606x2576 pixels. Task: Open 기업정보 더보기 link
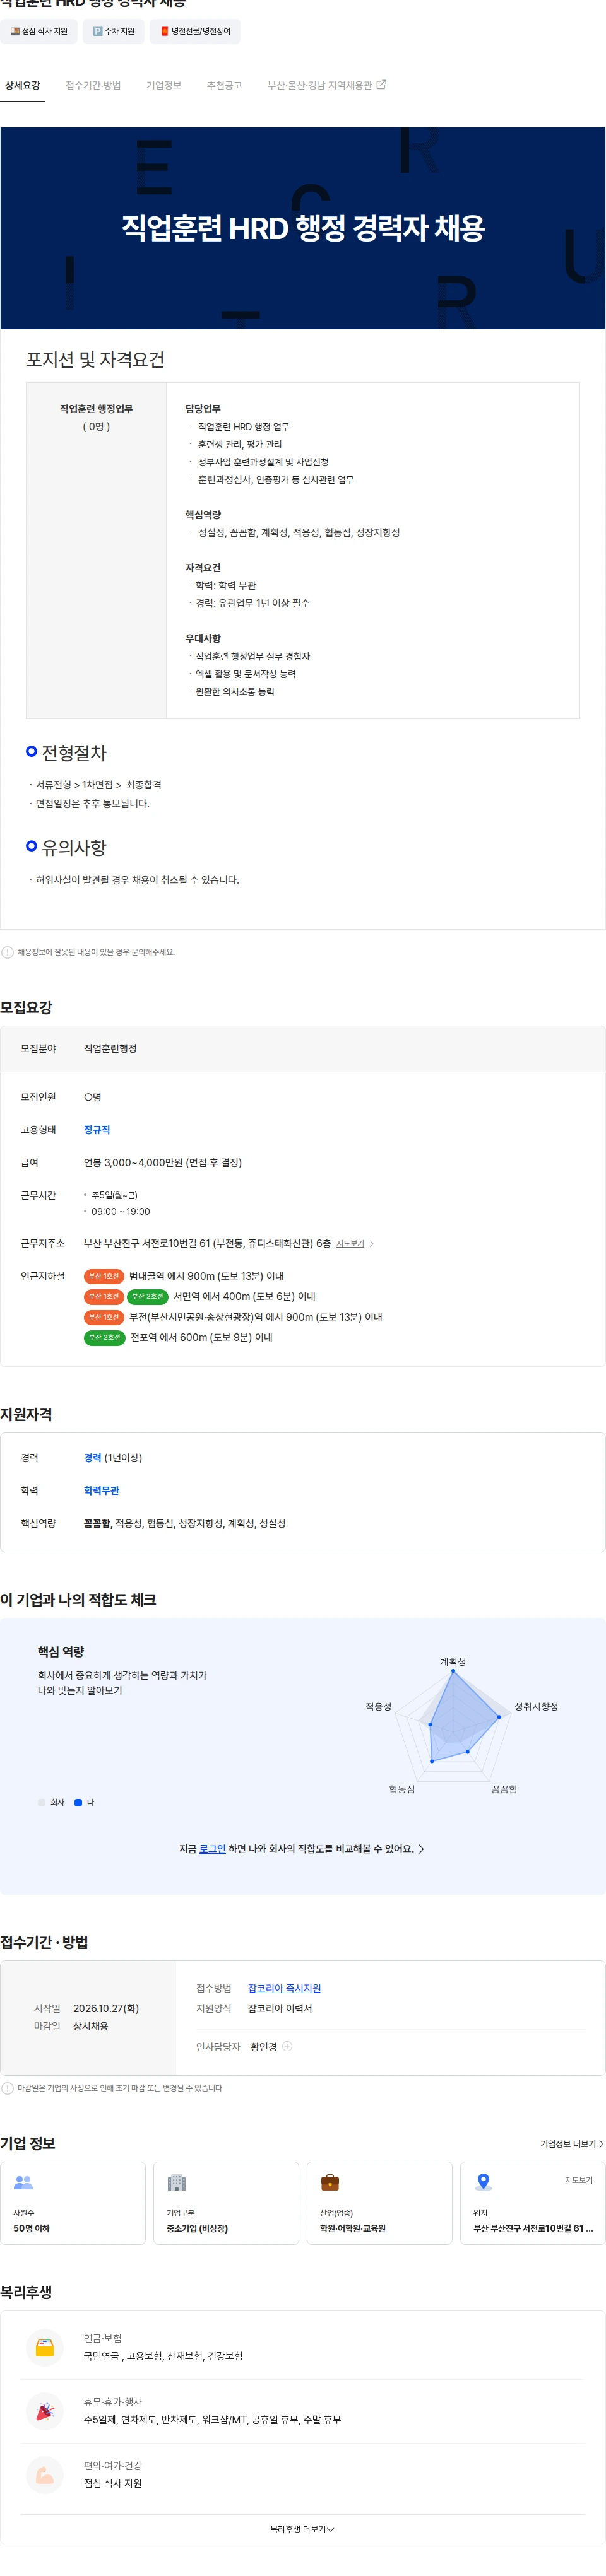click(571, 2144)
